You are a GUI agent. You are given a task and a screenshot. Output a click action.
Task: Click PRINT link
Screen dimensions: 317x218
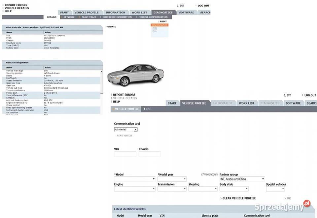point(163,21)
